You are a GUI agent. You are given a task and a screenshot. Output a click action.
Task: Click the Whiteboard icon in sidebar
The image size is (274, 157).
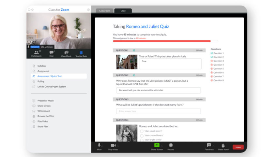point(34,111)
